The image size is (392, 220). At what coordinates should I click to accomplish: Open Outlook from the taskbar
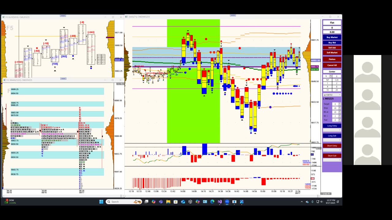(x=183, y=202)
